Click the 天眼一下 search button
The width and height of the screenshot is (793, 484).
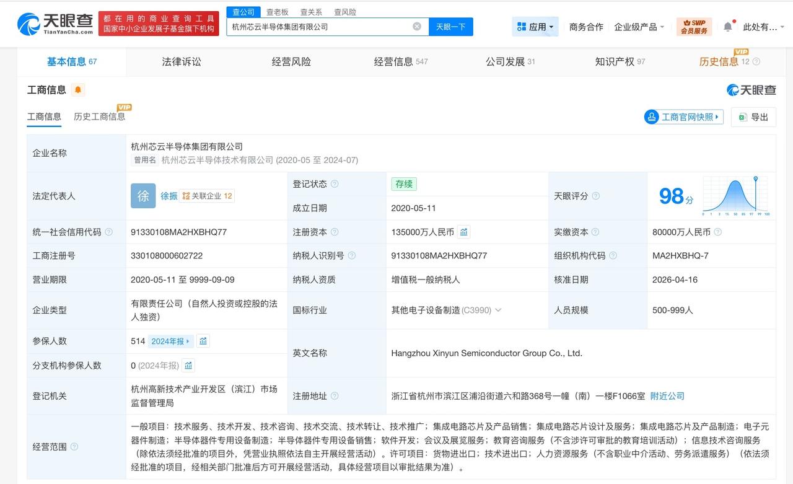[x=450, y=27]
